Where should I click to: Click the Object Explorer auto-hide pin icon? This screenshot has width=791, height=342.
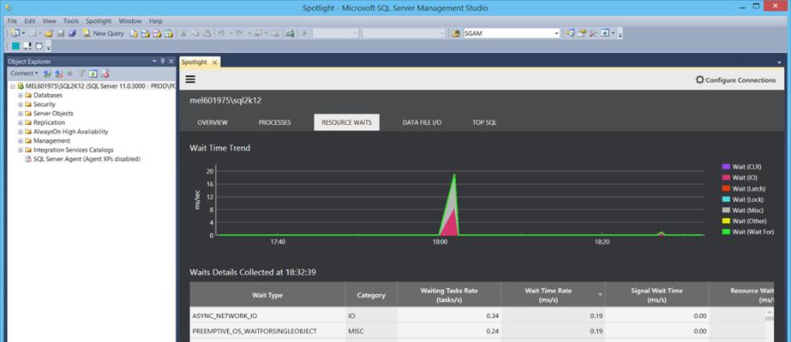[163, 61]
